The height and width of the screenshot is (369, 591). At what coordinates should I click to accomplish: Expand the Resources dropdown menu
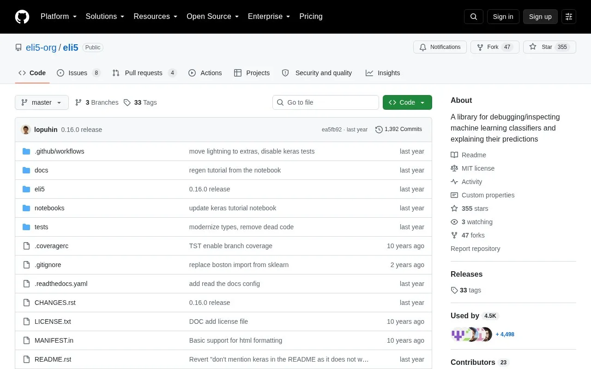tap(156, 17)
